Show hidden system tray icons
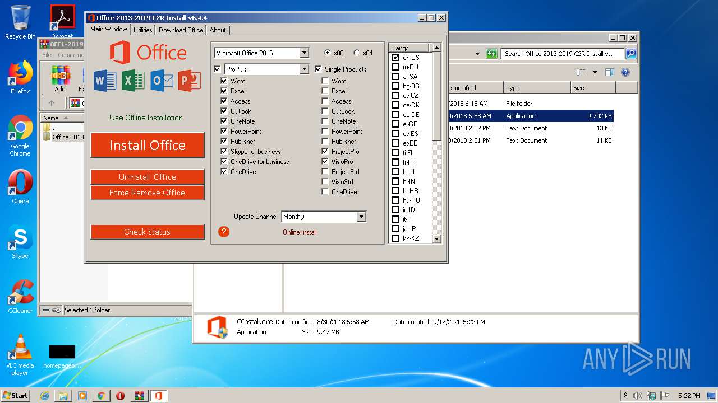This screenshot has width=718, height=403. pos(625,396)
